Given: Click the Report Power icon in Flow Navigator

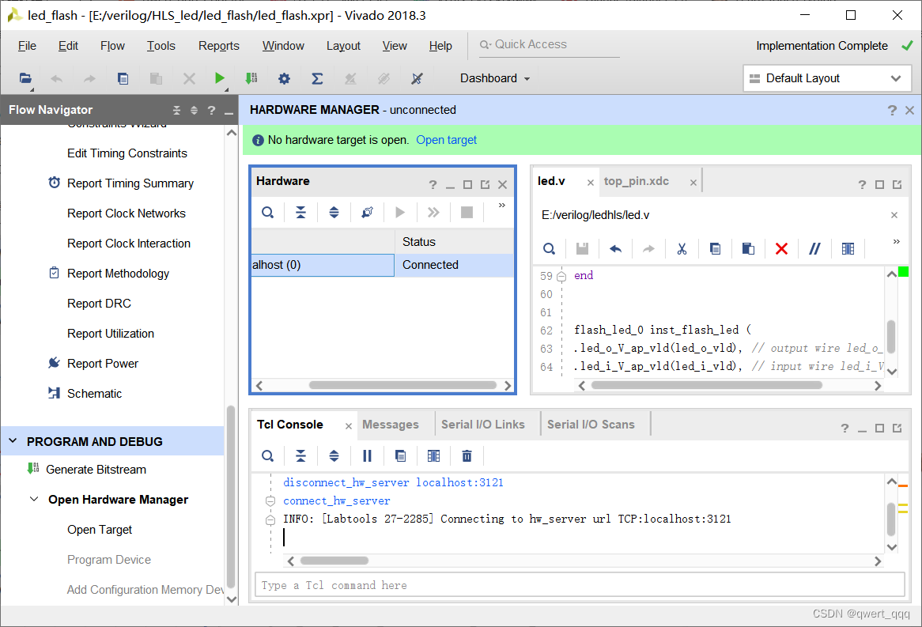Looking at the screenshot, I should pos(54,363).
